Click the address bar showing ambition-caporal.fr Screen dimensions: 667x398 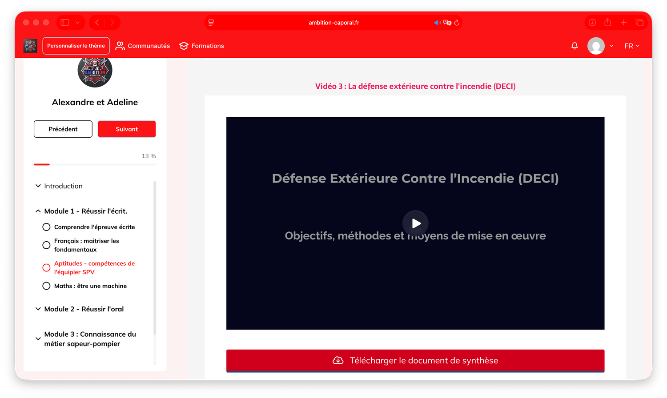click(333, 23)
